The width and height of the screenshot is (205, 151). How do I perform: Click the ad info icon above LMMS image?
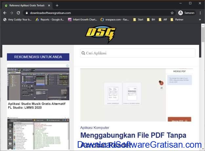click(68, 66)
